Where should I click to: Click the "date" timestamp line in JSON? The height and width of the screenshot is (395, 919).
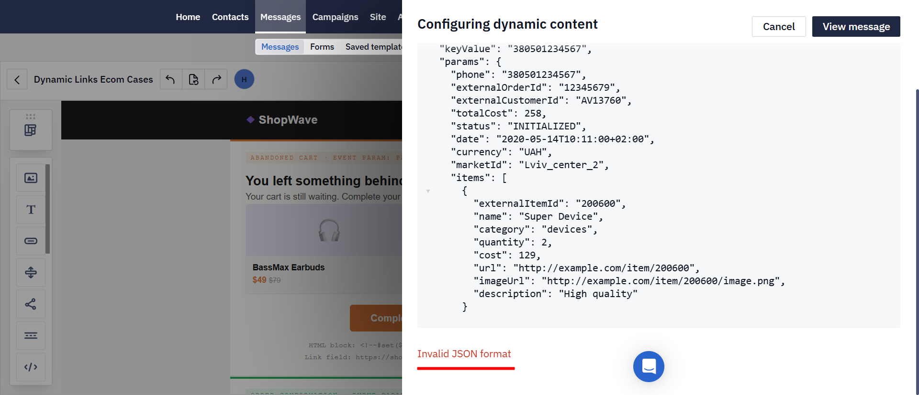(x=552, y=139)
